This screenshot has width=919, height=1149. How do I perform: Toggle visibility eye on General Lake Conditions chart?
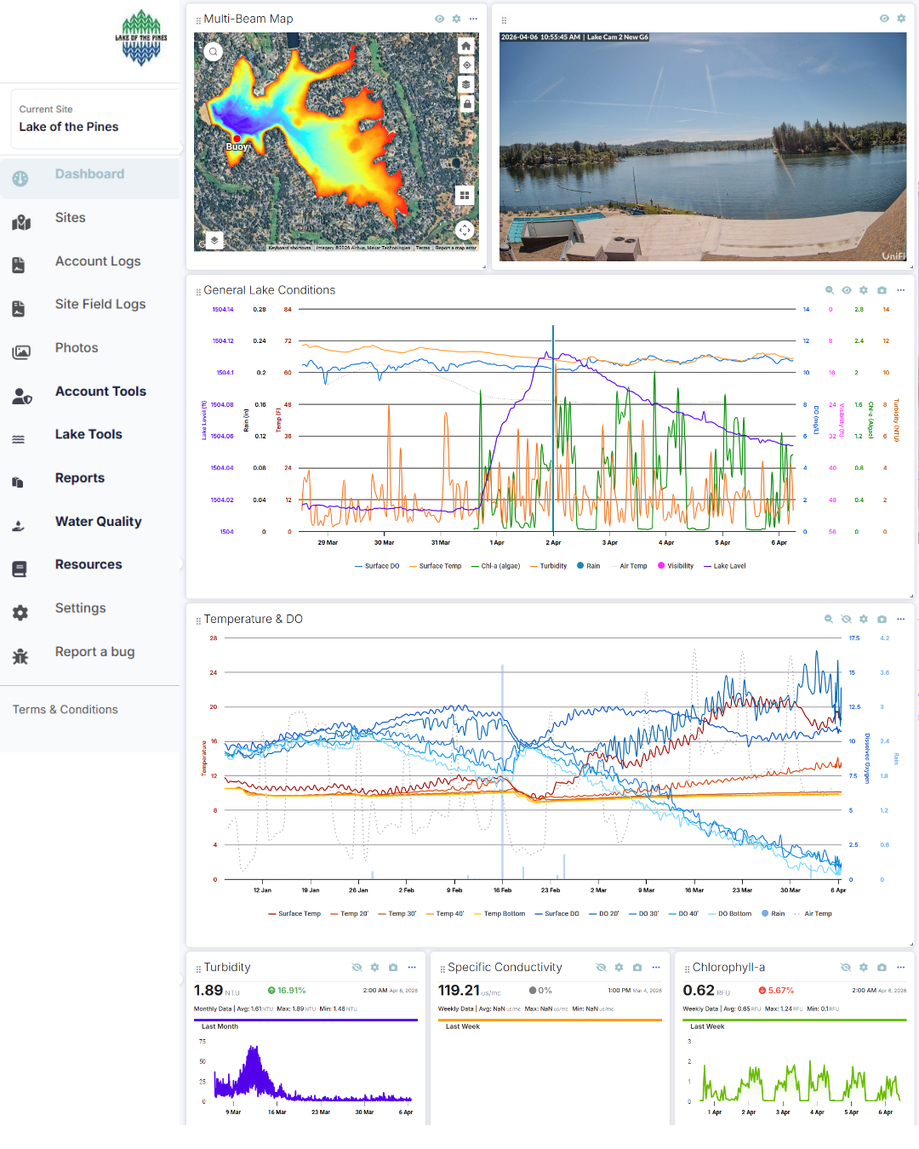click(846, 290)
